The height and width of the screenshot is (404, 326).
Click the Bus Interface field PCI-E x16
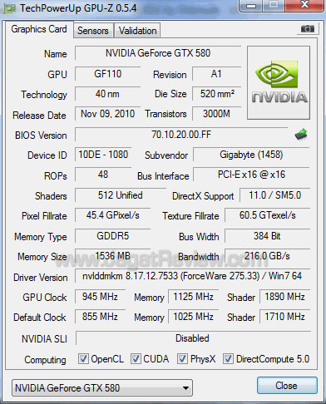[x=251, y=175]
